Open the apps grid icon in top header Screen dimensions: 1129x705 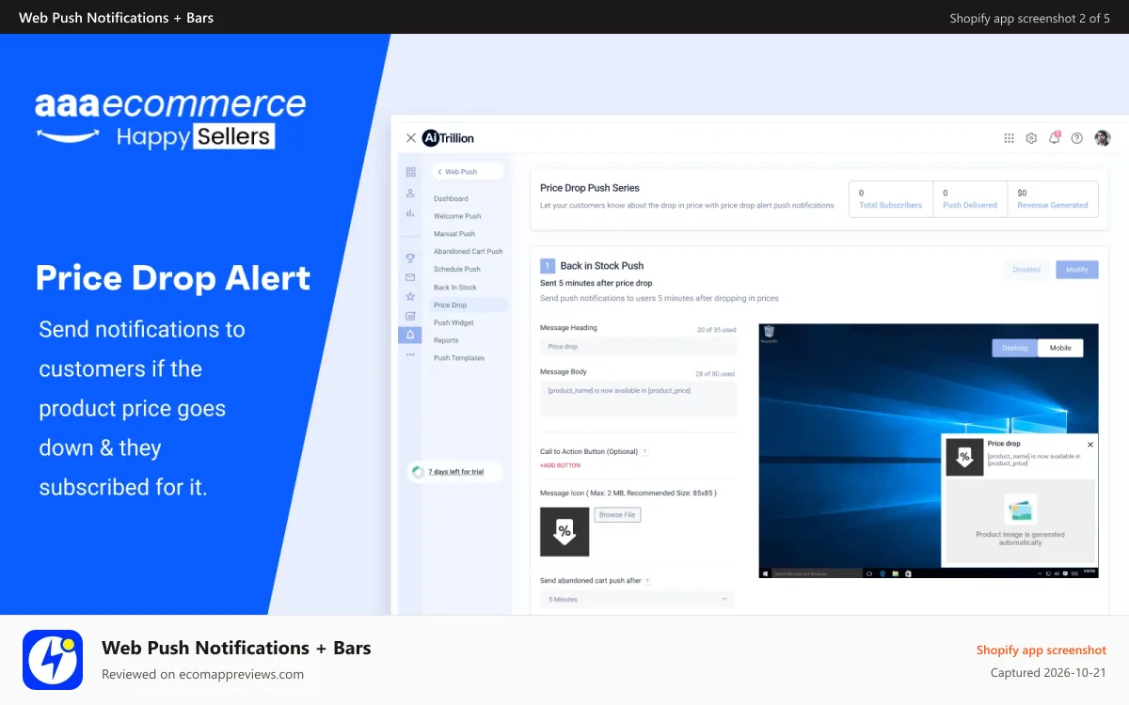(1009, 138)
